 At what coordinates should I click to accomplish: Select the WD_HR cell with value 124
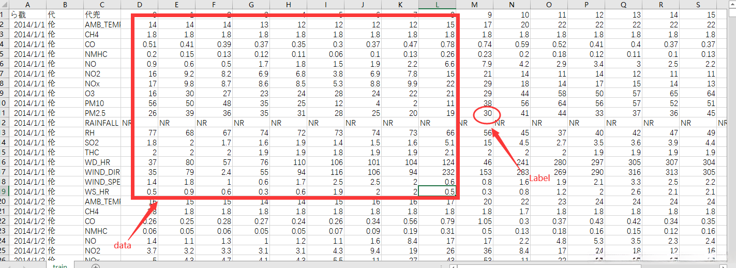point(437,162)
